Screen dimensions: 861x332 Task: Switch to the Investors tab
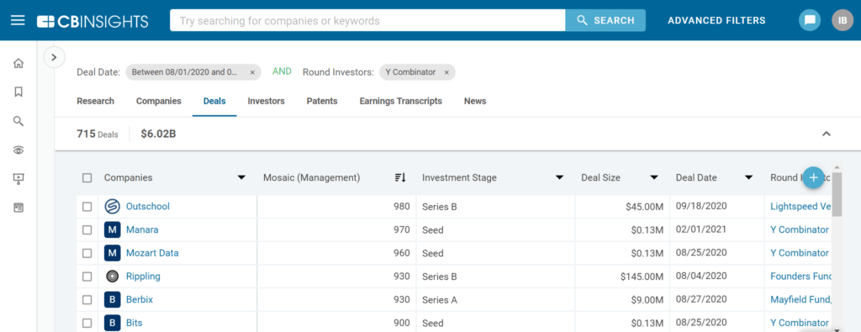pyautogui.click(x=266, y=101)
